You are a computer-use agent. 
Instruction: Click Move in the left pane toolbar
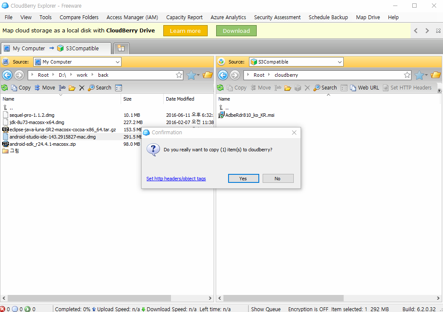[45, 88]
